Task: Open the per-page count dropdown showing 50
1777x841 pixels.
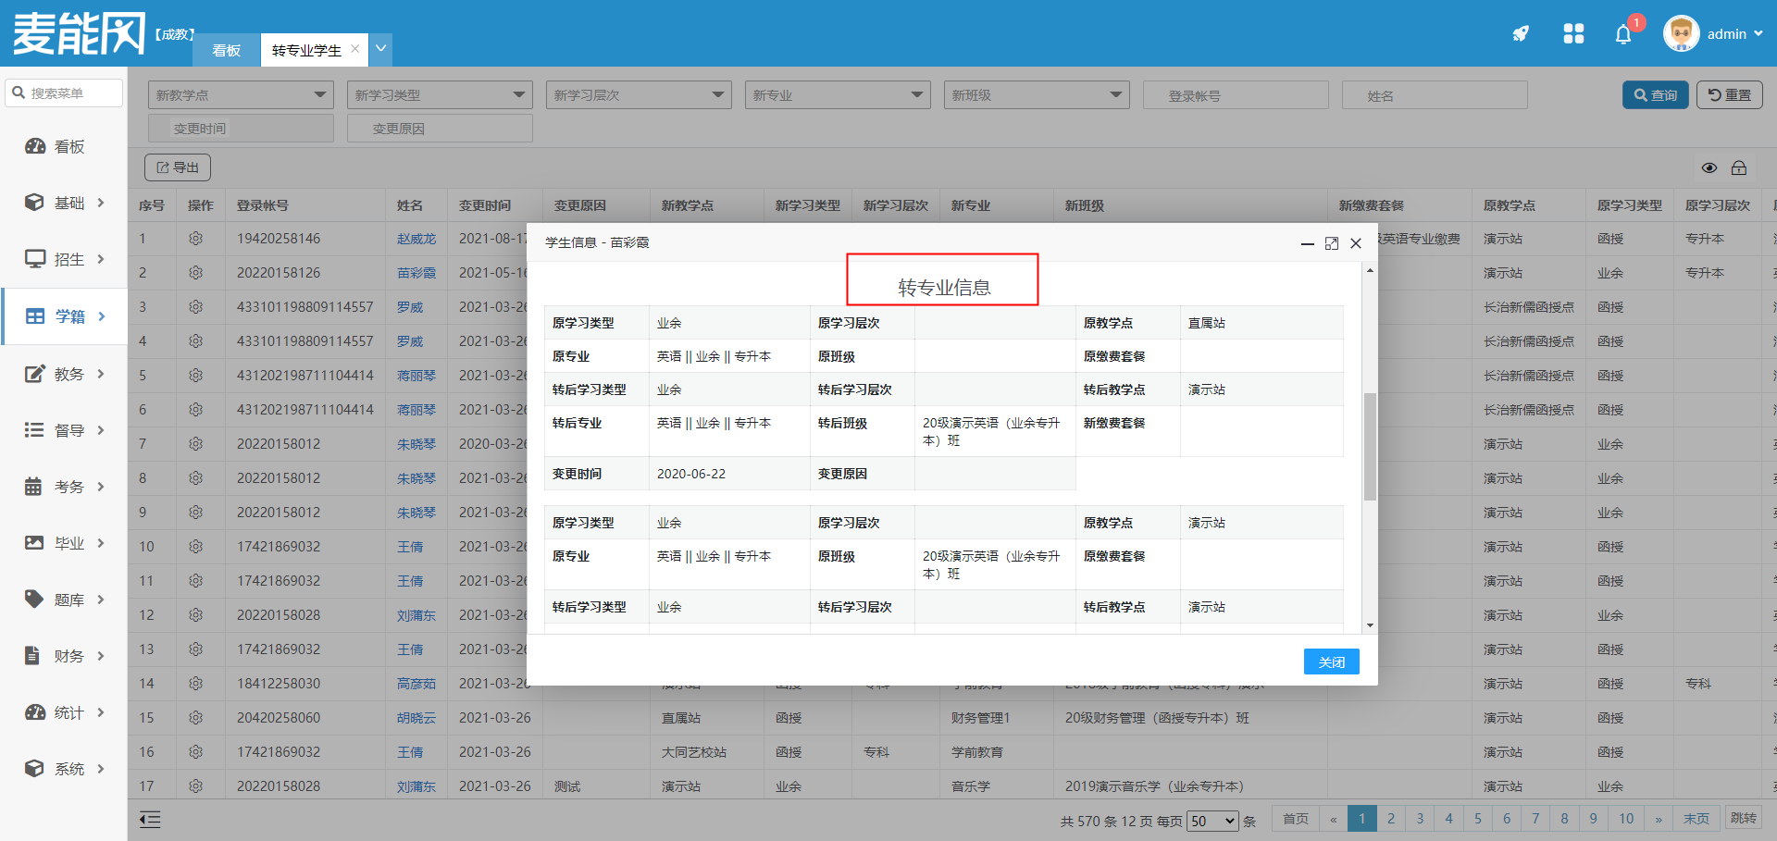Action: pyautogui.click(x=1212, y=821)
